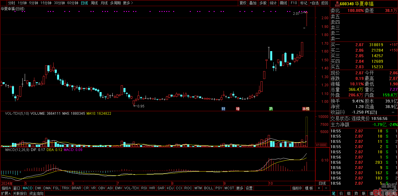Click stock name 600340 华夏幸福 header
The width and height of the screenshot is (398, 196).
click(357, 4)
